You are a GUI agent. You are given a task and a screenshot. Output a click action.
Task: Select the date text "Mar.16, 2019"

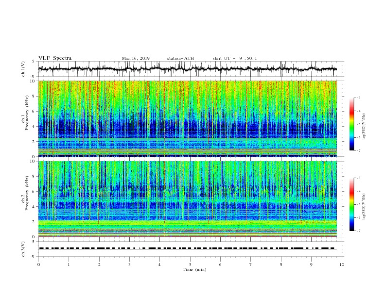[x=136, y=58]
